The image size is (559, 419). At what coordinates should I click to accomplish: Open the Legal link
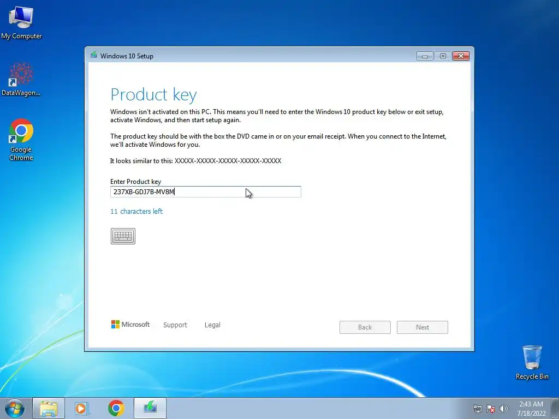click(212, 325)
